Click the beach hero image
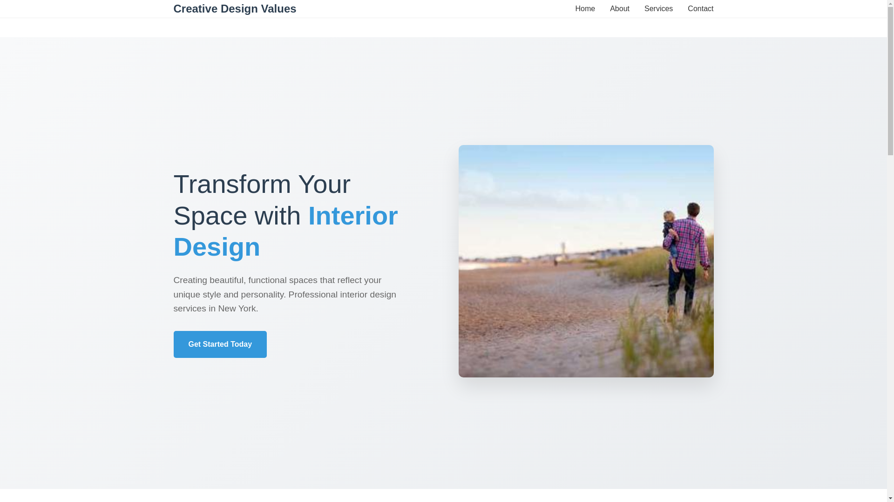The height and width of the screenshot is (502, 894). pos(586,261)
